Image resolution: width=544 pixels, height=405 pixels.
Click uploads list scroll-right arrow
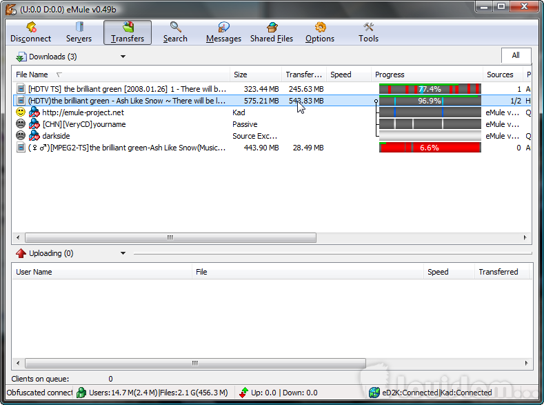526,363
